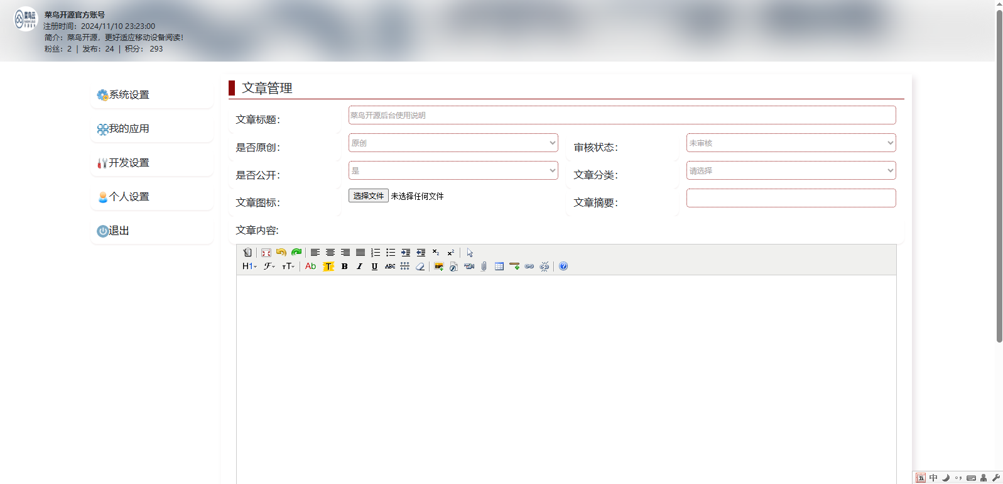
Task: Open the editor help icon
Action: click(x=563, y=267)
